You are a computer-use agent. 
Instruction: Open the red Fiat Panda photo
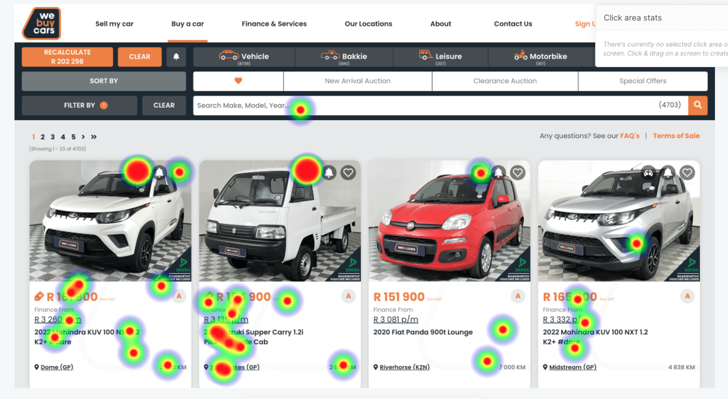449,221
